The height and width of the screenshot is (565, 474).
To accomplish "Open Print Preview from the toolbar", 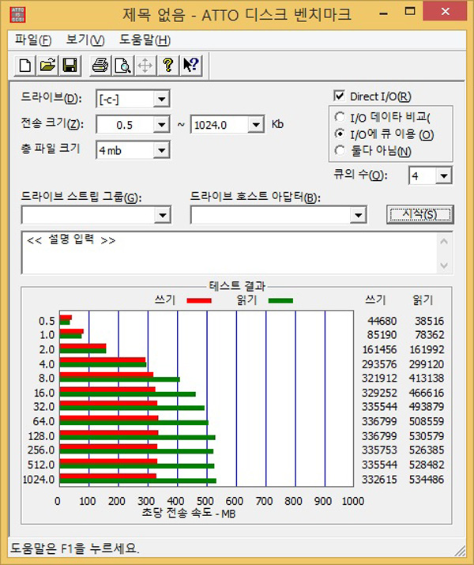I will coord(122,66).
